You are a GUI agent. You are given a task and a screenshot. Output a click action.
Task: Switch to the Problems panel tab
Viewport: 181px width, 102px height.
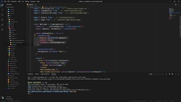point(30,74)
